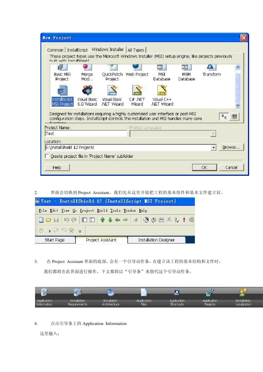Open Installation Requirements in the guide bar
Screen dimensions: 263x372
coord(78,297)
